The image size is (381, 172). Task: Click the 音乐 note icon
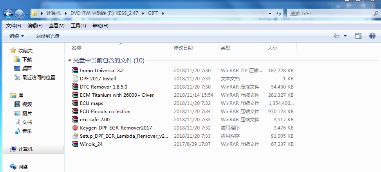(x=17, y=131)
